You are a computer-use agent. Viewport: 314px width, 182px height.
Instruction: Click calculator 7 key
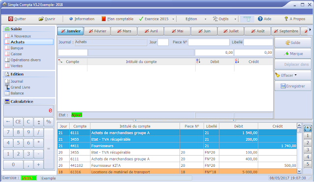tap(8, 132)
